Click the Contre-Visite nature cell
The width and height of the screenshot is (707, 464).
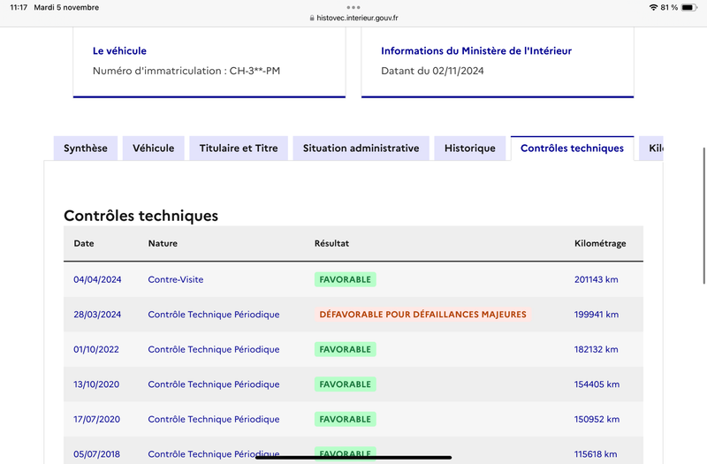pyautogui.click(x=175, y=279)
